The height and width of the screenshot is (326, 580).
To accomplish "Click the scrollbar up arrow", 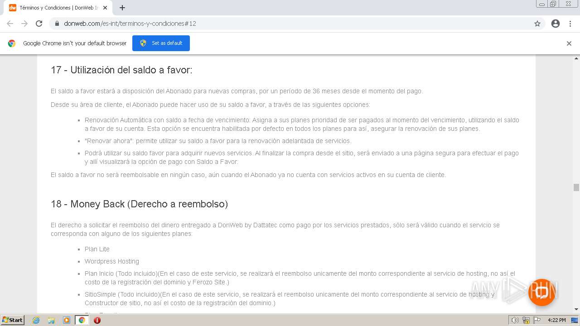I will pyautogui.click(x=576, y=58).
